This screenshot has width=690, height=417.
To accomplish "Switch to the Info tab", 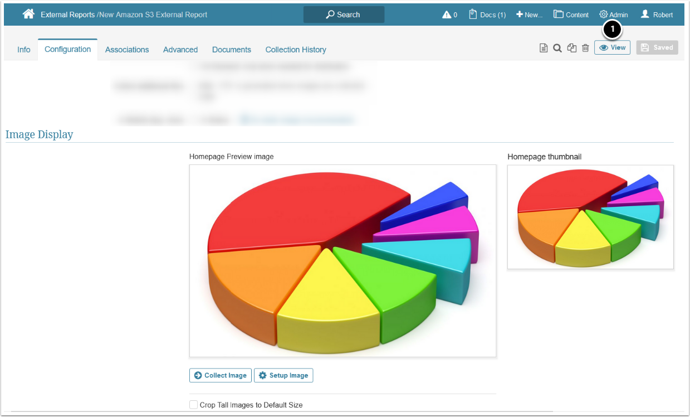I will click(24, 50).
